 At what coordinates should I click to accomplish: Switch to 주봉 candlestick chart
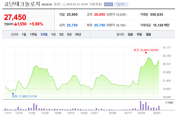pos(139,34)
